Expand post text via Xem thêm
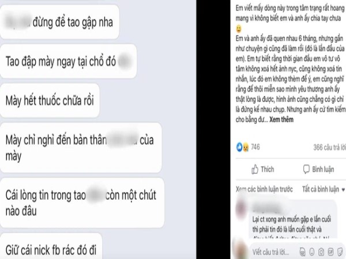The image size is (346, 259). [281, 120]
